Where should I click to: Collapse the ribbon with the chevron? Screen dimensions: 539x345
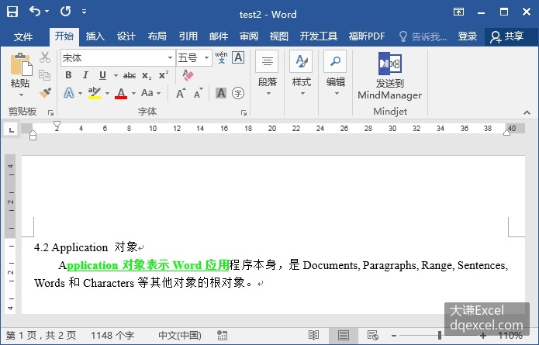pyautogui.click(x=527, y=112)
